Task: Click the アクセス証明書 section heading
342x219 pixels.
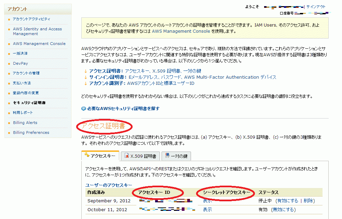Action: [x=104, y=126]
